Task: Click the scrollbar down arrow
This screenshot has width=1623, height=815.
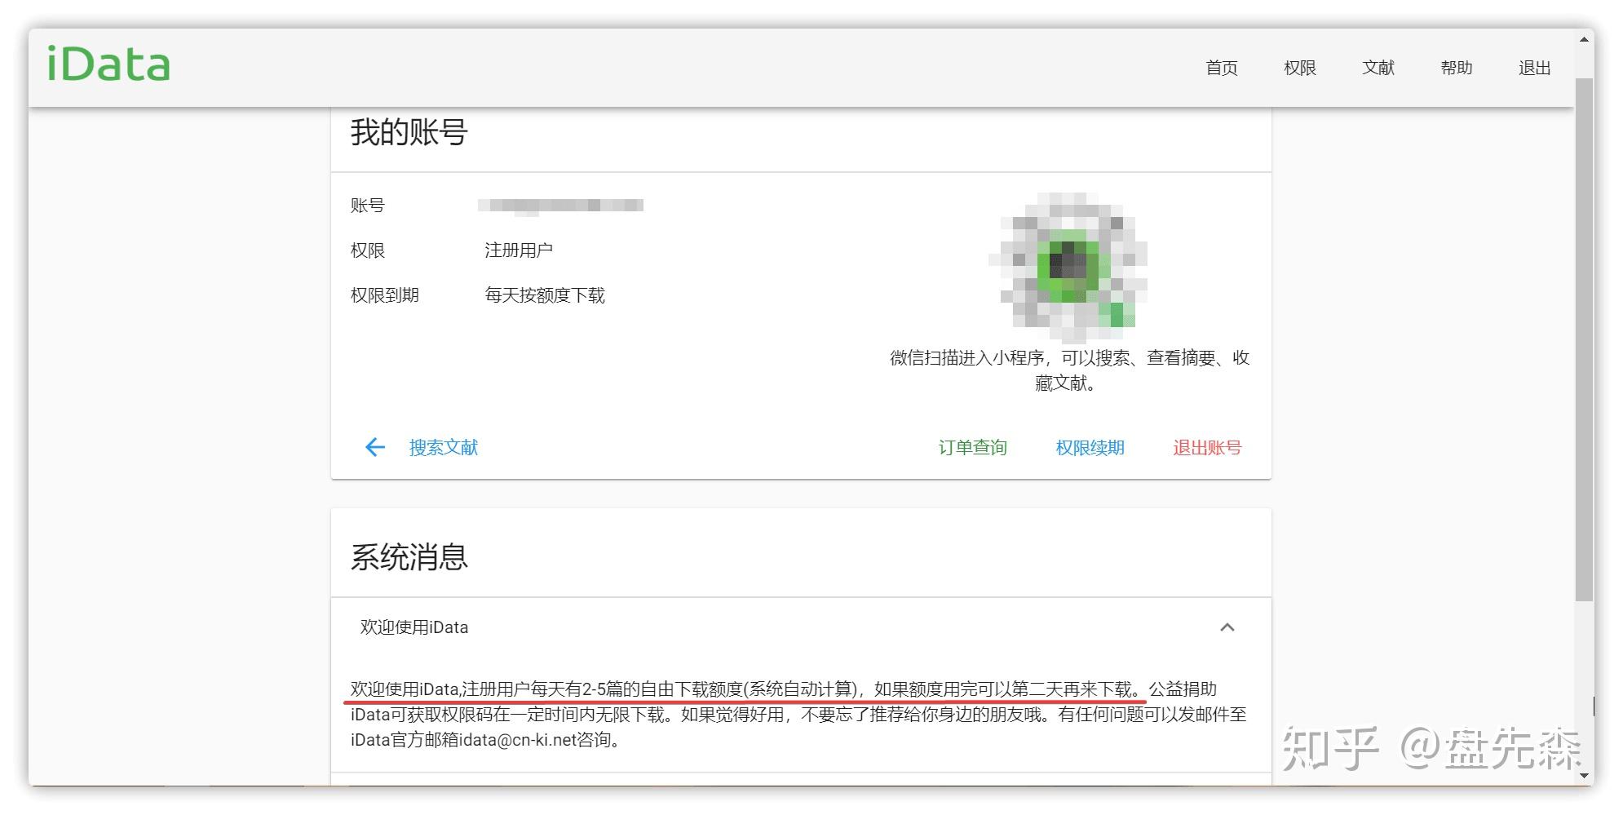Action: click(x=1583, y=776)
